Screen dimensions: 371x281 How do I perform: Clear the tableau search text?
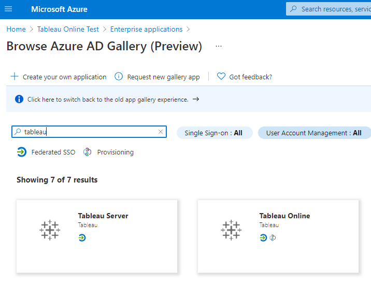coord(161,132)
